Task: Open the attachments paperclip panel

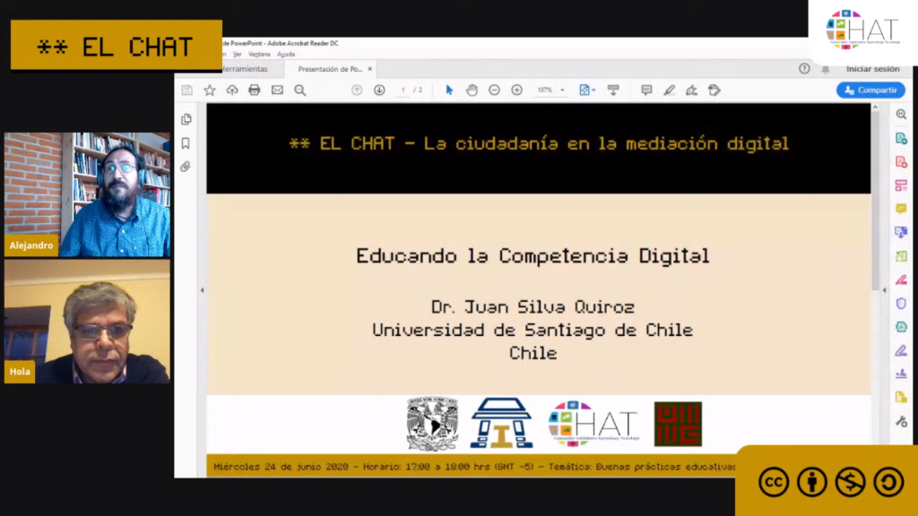Action: [x=186, y=167]
